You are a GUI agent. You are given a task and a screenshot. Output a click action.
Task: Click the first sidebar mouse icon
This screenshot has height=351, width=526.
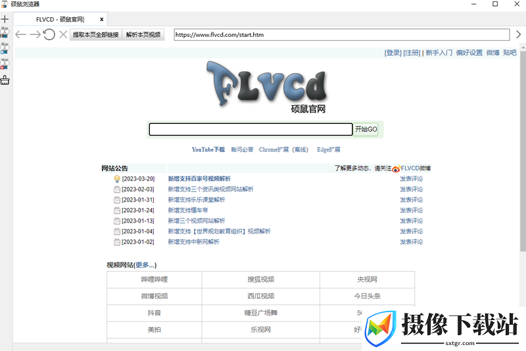coord(5,32)
